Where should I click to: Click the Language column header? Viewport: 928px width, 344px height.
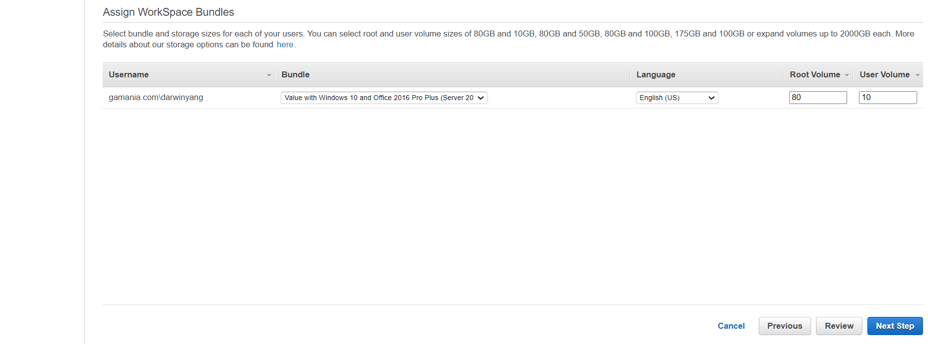click(656, 75)
